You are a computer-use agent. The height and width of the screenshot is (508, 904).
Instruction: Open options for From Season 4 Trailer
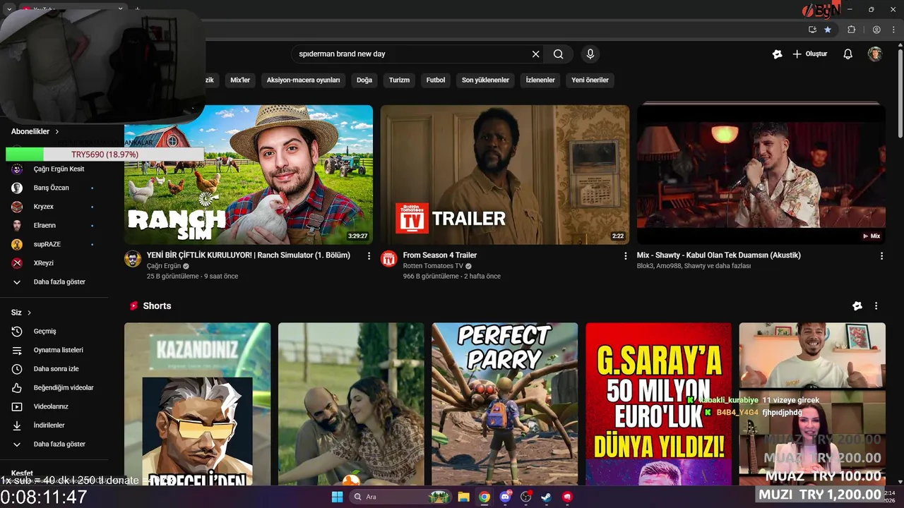[625, 256]
